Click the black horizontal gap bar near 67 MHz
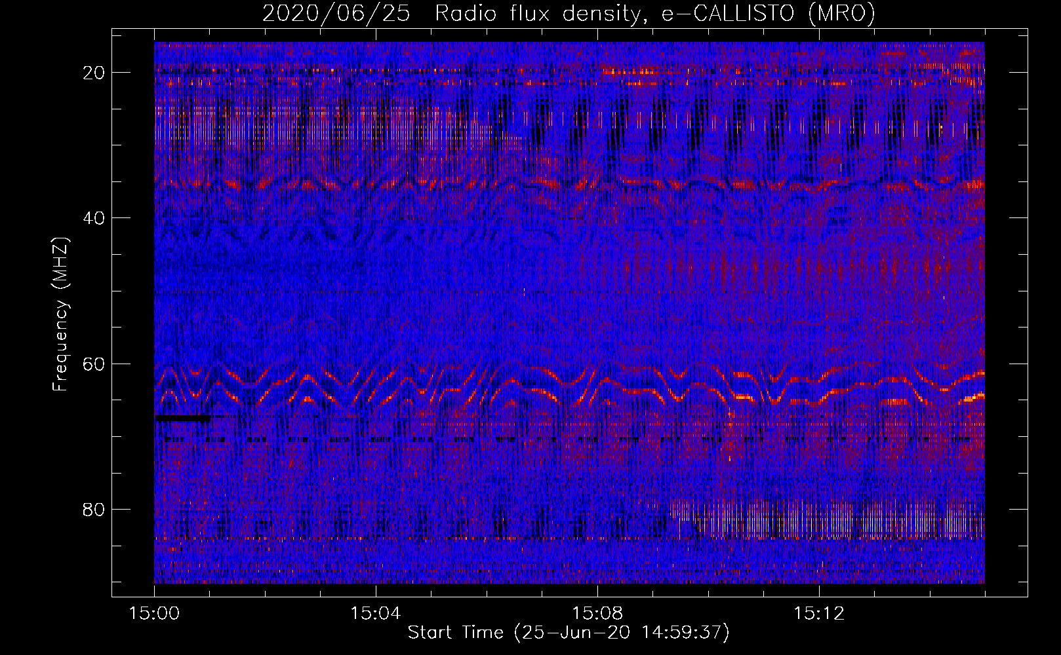Image resolution: width=1061 pixels, height=655 pixels. (183, 417)
